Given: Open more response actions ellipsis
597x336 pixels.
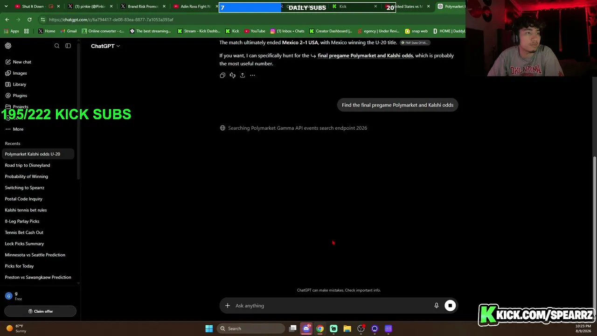Looking at the screenshot, I should tap(252, 75).
